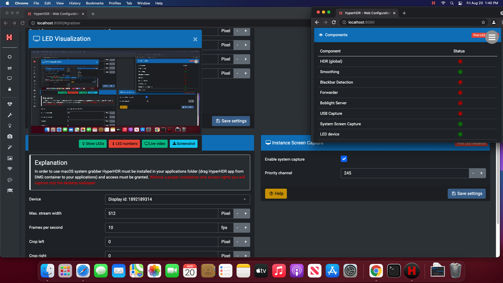Decrease Max. stream width with minus
This screenshot has height=283, width=503.
pos(237,213)
